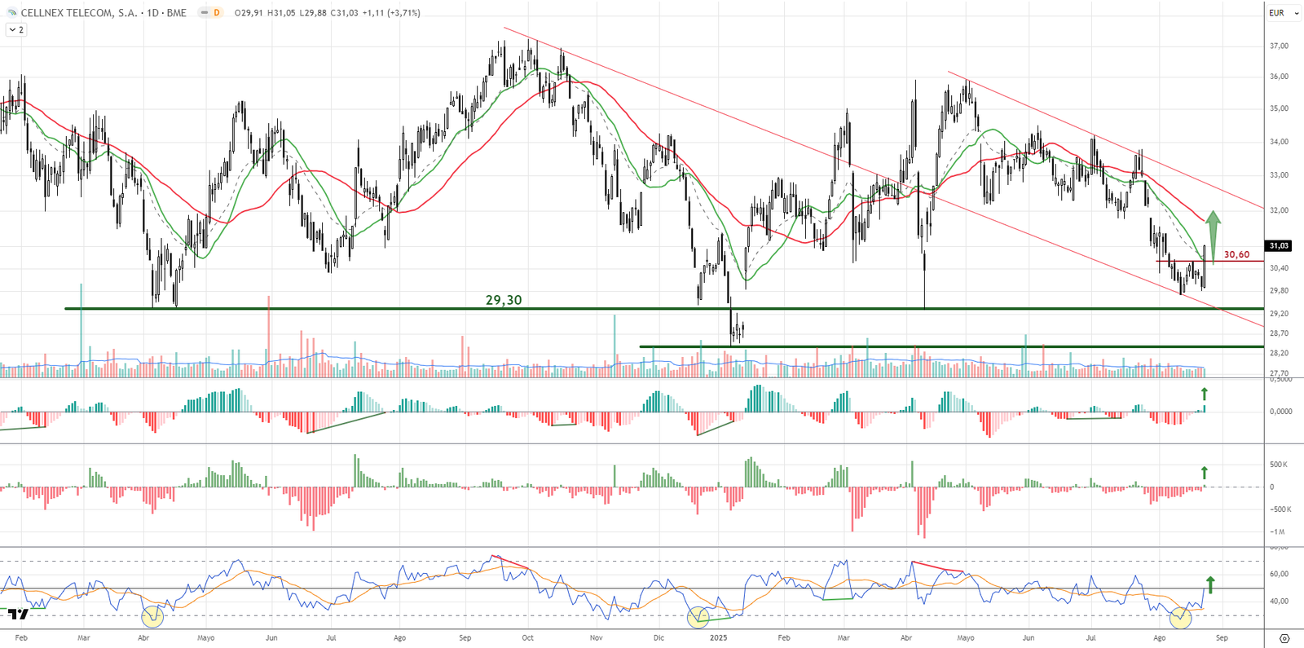This screenshot has height=648, width=1304.
Task: Click the 28,70 price axis label
Action: coord(1279,333)
